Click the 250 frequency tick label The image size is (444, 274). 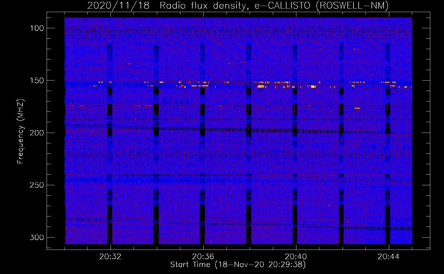click(x=37, y=185)
